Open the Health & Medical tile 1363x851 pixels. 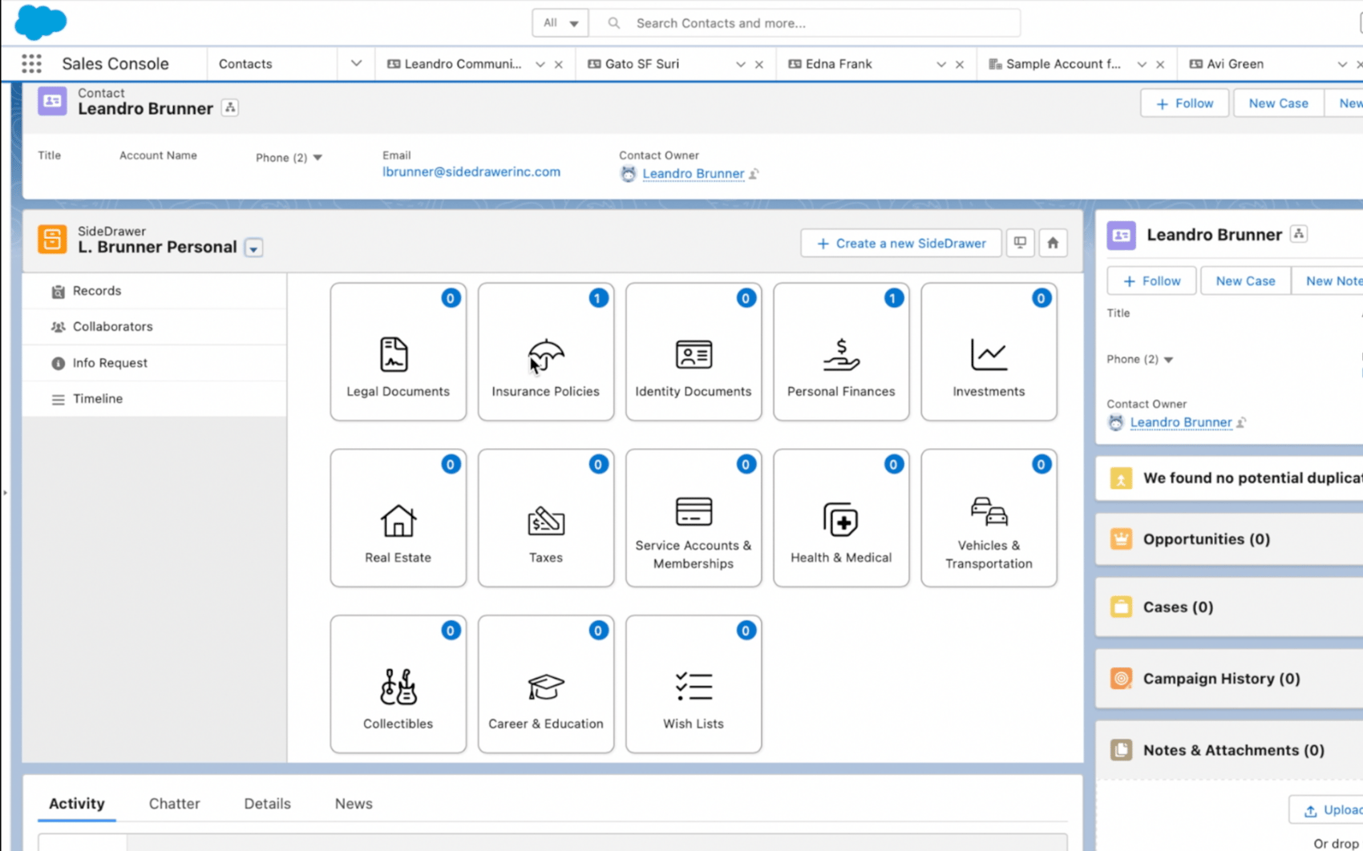point(840,518)
